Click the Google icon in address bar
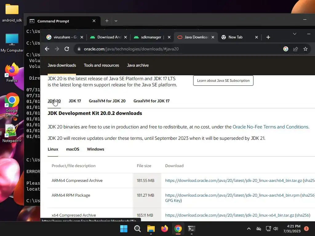 [x=286, y=49]
